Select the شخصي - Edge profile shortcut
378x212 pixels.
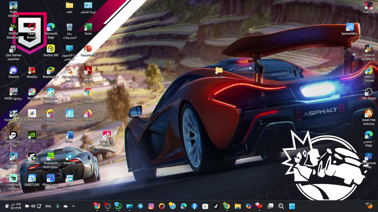pos(369,139)
